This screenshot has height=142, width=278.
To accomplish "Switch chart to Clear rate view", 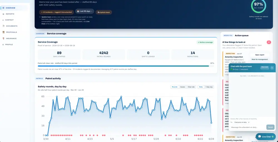I will pyautogui.click(x=191, y=87).
